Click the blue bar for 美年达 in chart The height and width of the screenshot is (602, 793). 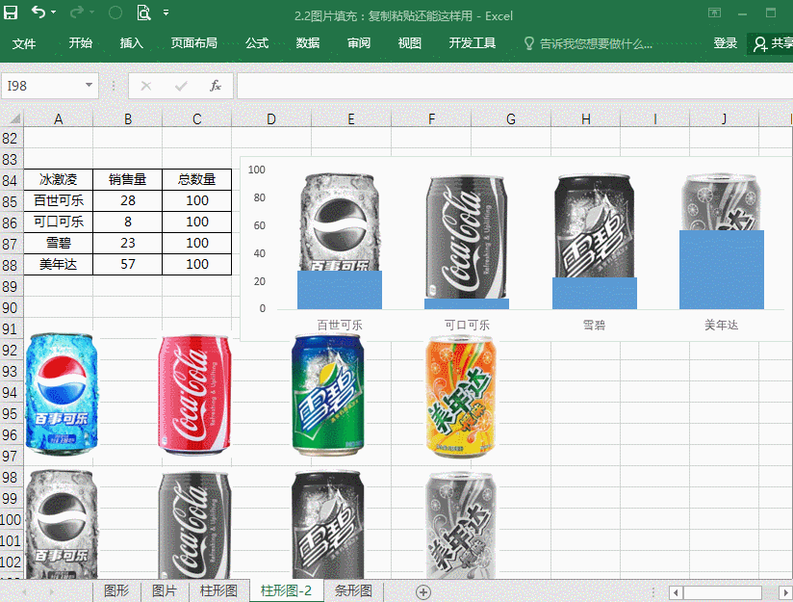[x=721, y=270]
